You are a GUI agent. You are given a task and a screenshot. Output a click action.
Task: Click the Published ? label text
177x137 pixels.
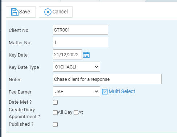click(x=21, y=124)
